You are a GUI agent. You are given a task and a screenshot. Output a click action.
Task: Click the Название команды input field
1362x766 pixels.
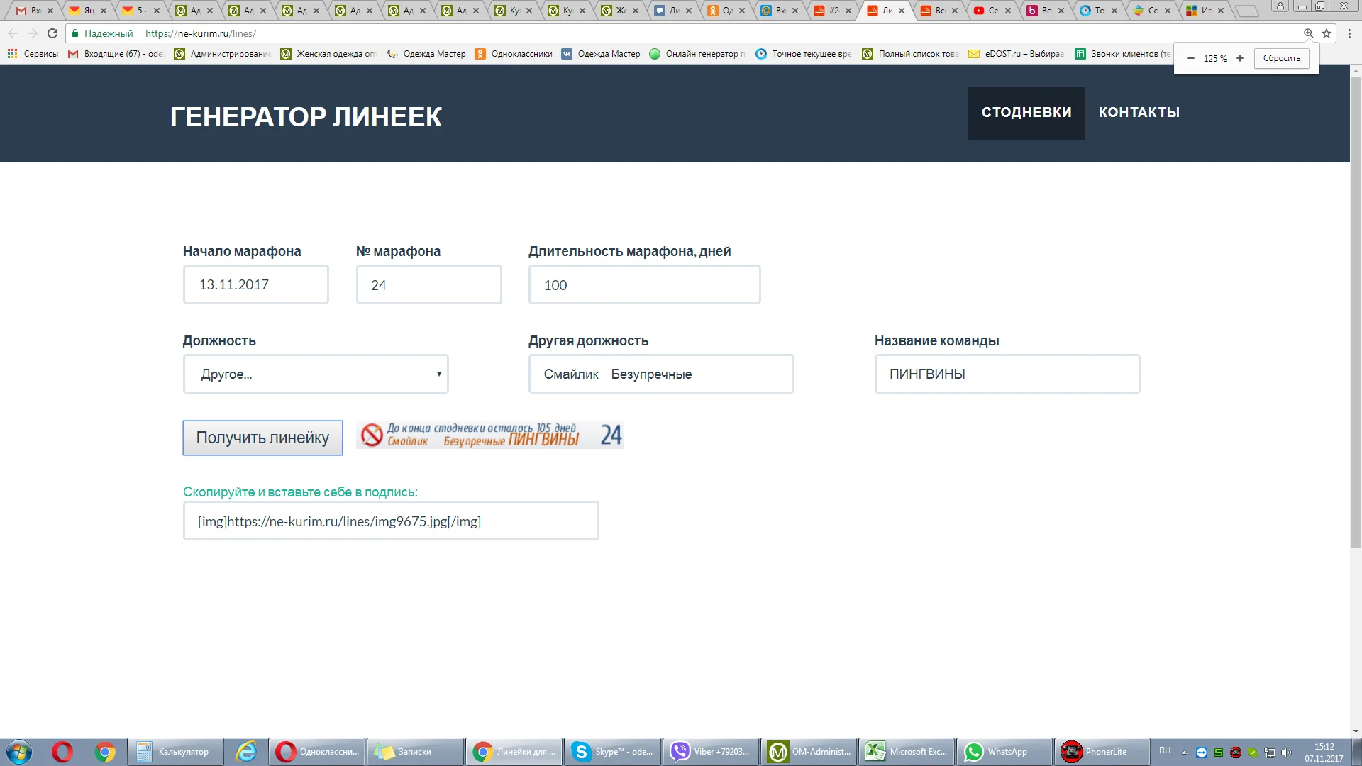[x=1007, y=374]
